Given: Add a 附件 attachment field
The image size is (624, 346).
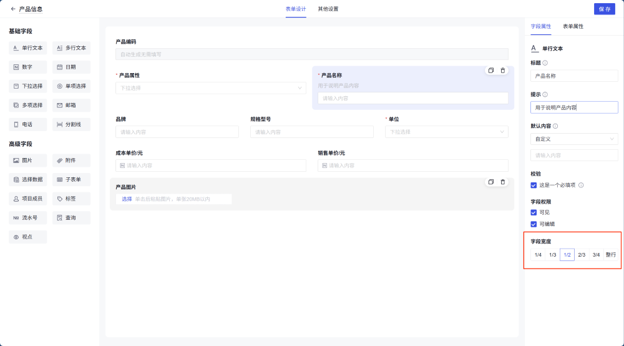Looking at the screenshot, I should click(71, 161).
